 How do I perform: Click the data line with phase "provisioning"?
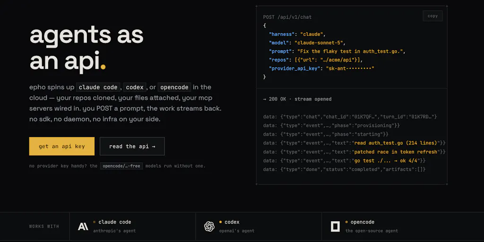click(331, 126)
